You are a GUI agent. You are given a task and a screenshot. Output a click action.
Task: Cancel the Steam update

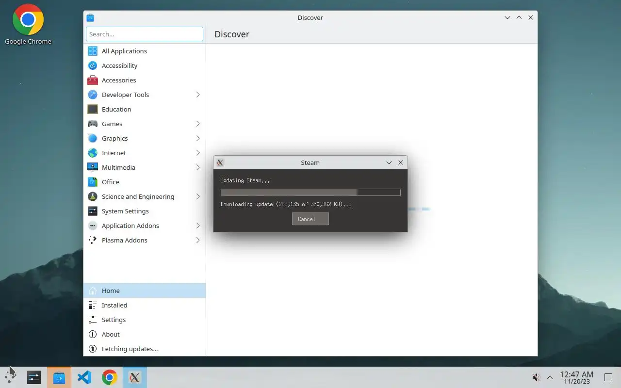pyautogui.click(x=310, y=219)
